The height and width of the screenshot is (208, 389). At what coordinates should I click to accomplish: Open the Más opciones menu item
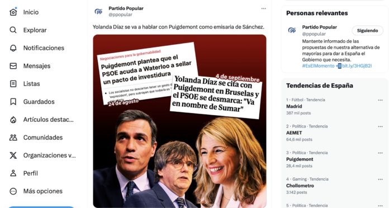pyautogui.click(x=36, y=191)
